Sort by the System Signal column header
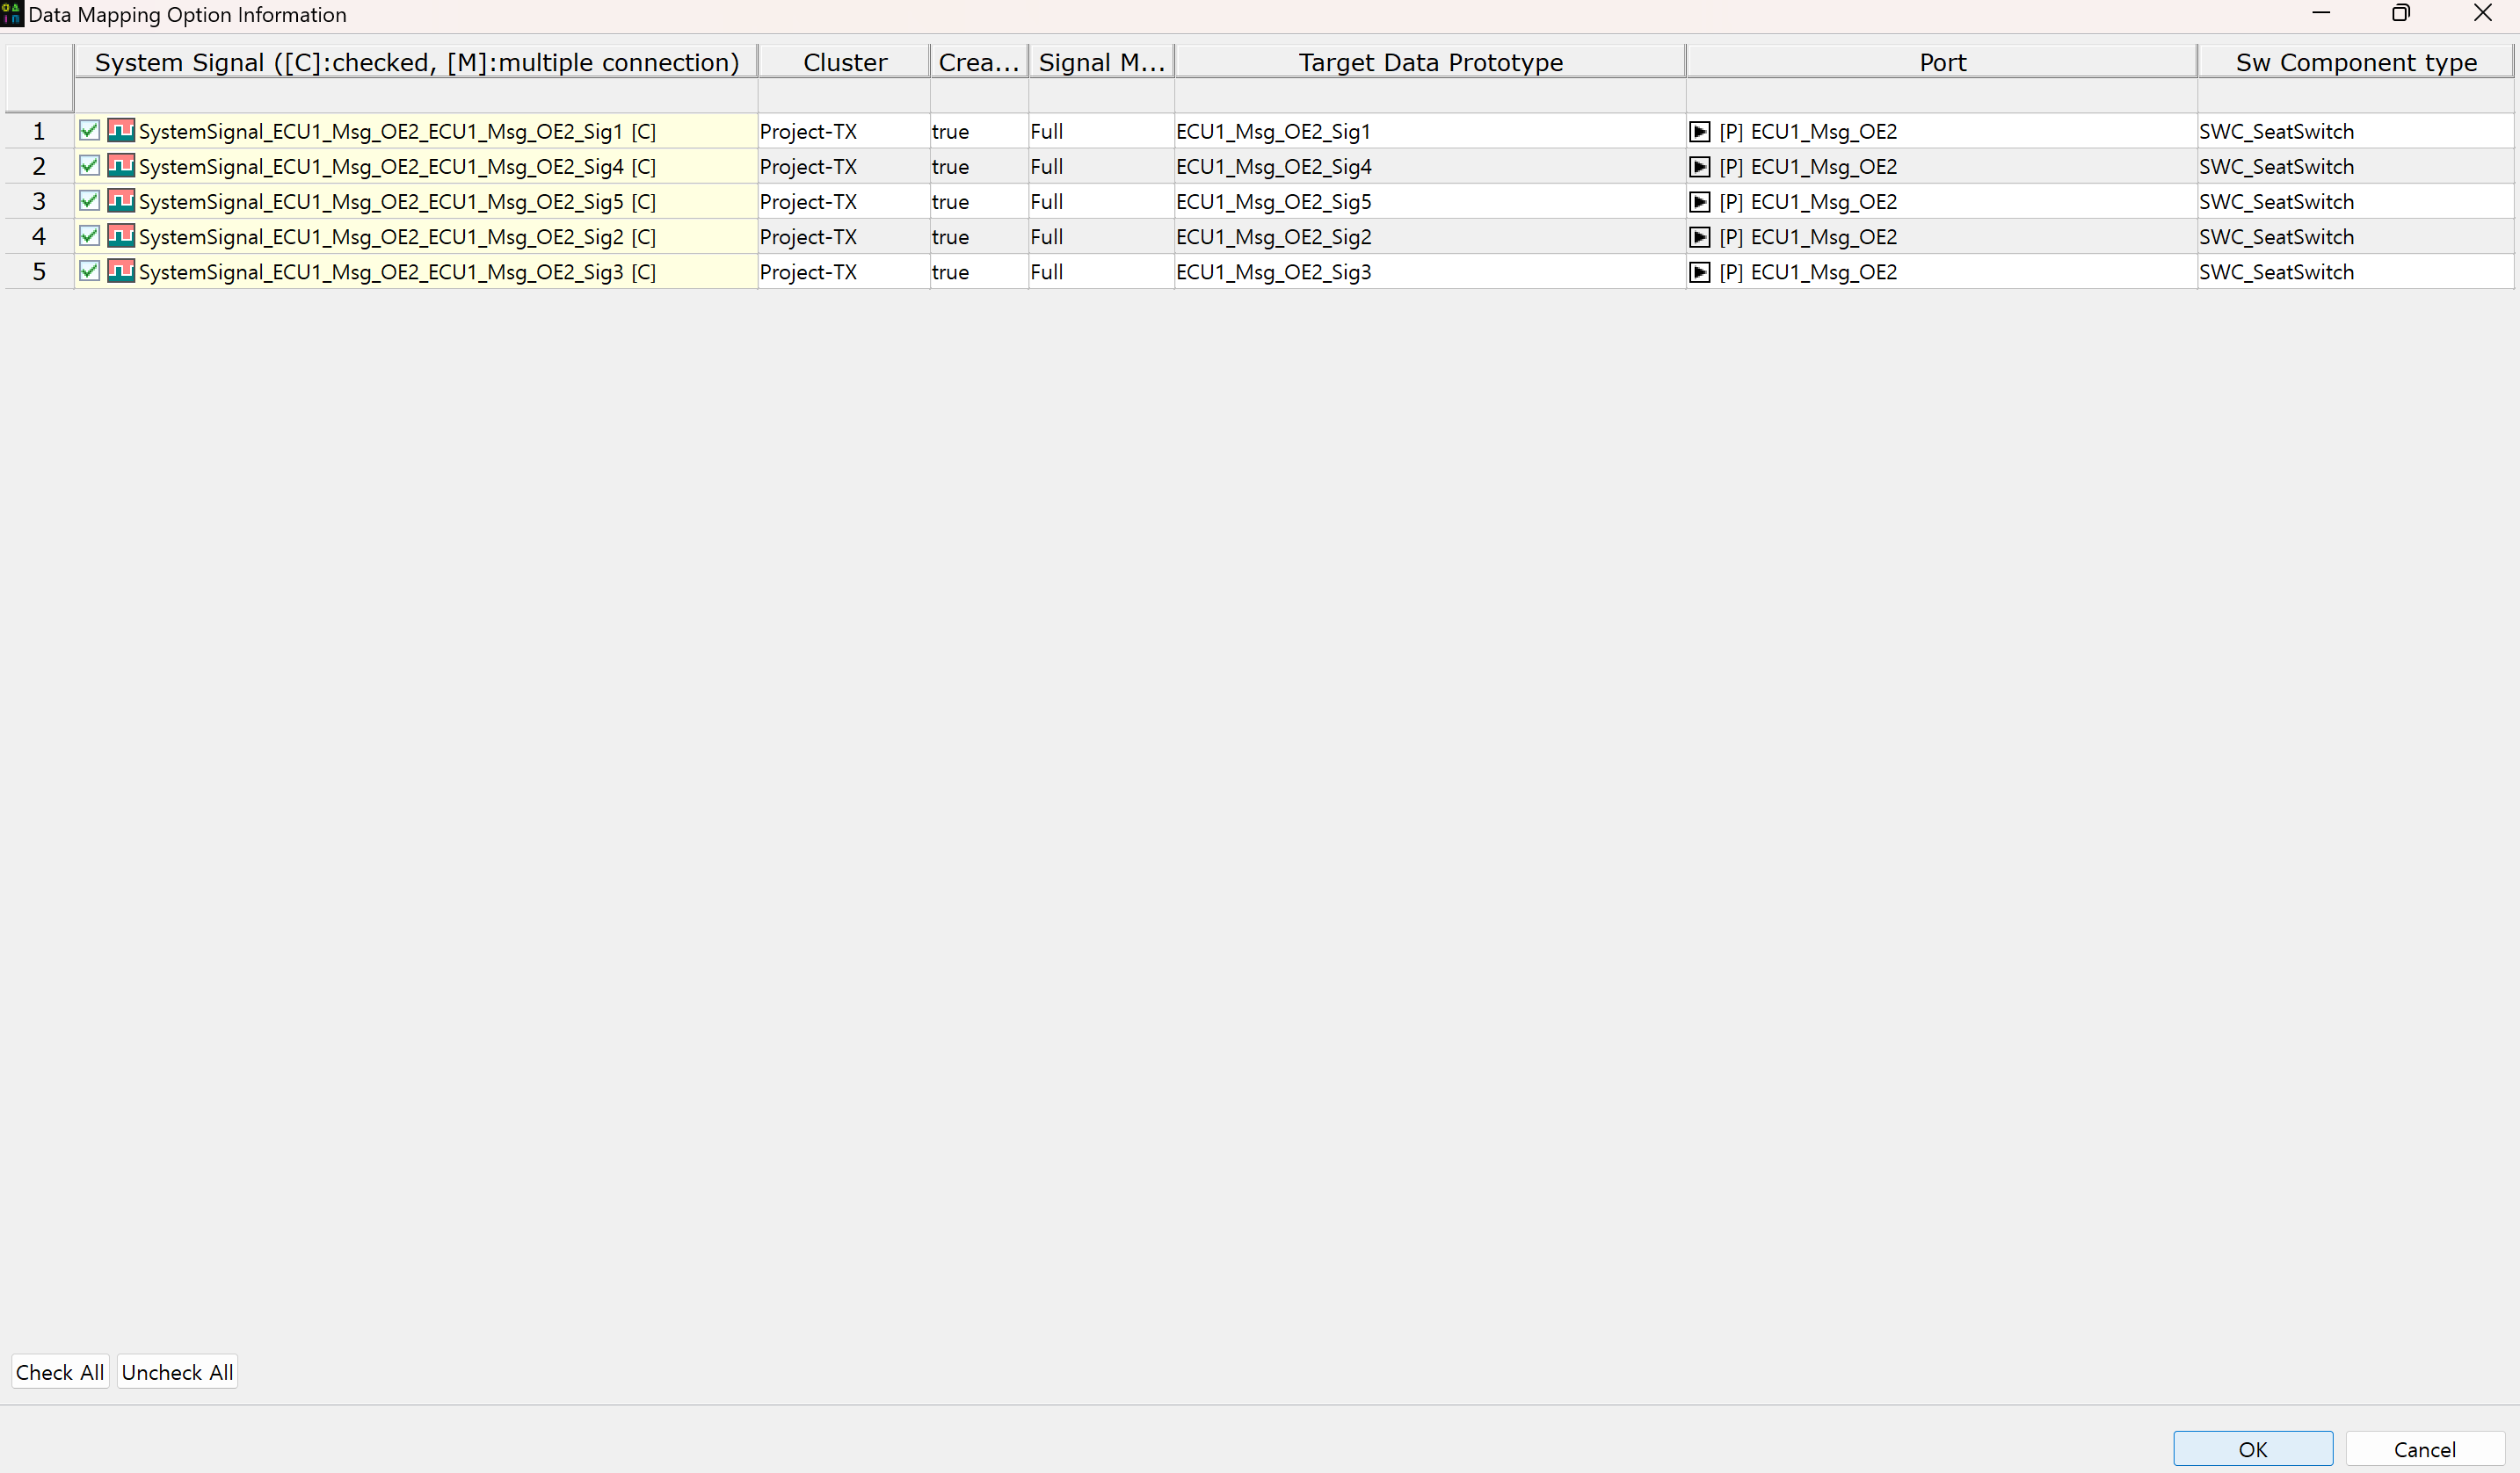This screenshot has width=2520, height=1473. 416,62
